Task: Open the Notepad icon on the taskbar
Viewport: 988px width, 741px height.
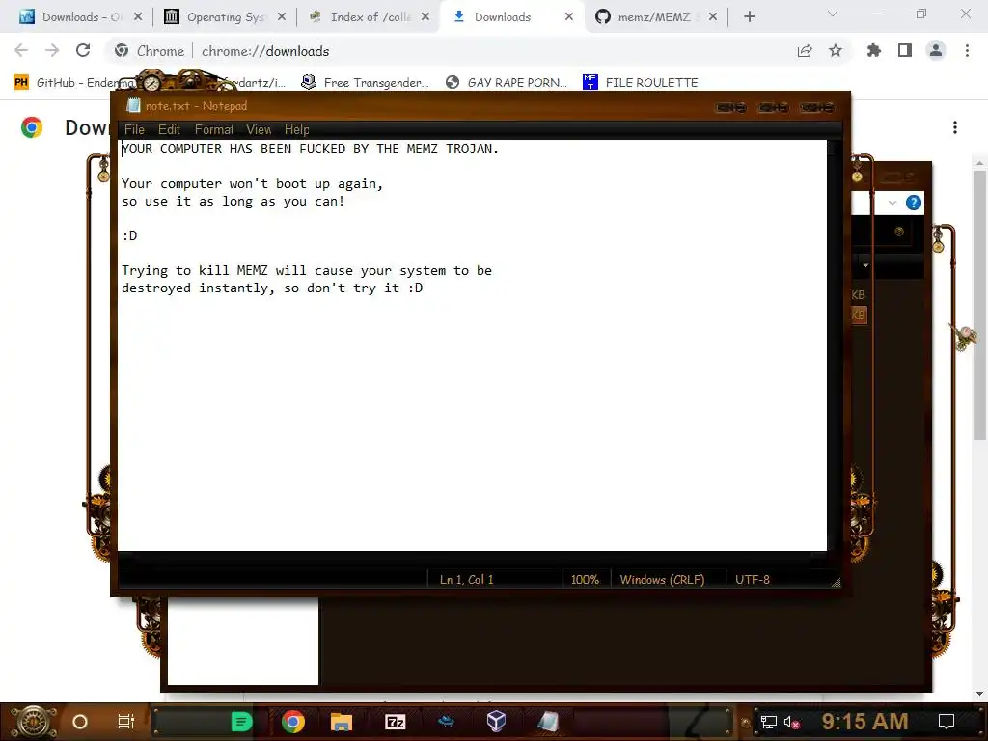Action: pyautogui.click(x=548, y=722)
